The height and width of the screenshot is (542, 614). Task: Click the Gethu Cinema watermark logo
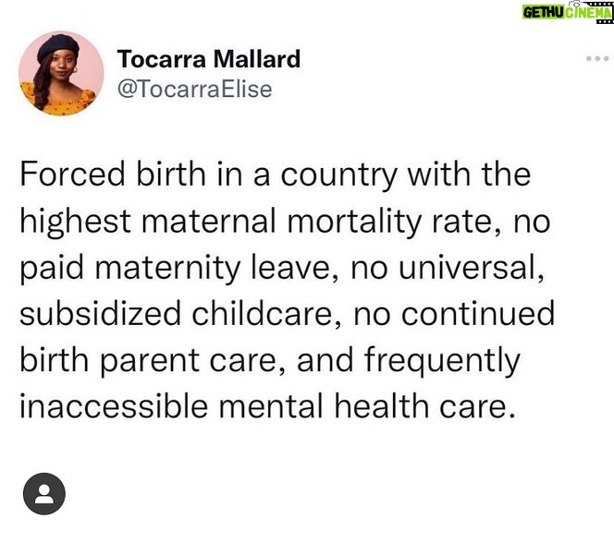click(x=568, y=12)
